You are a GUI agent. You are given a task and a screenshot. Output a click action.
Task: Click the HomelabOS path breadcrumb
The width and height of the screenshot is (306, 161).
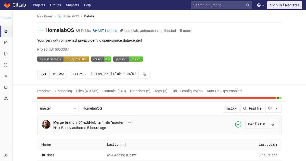(x=92, y=108)
